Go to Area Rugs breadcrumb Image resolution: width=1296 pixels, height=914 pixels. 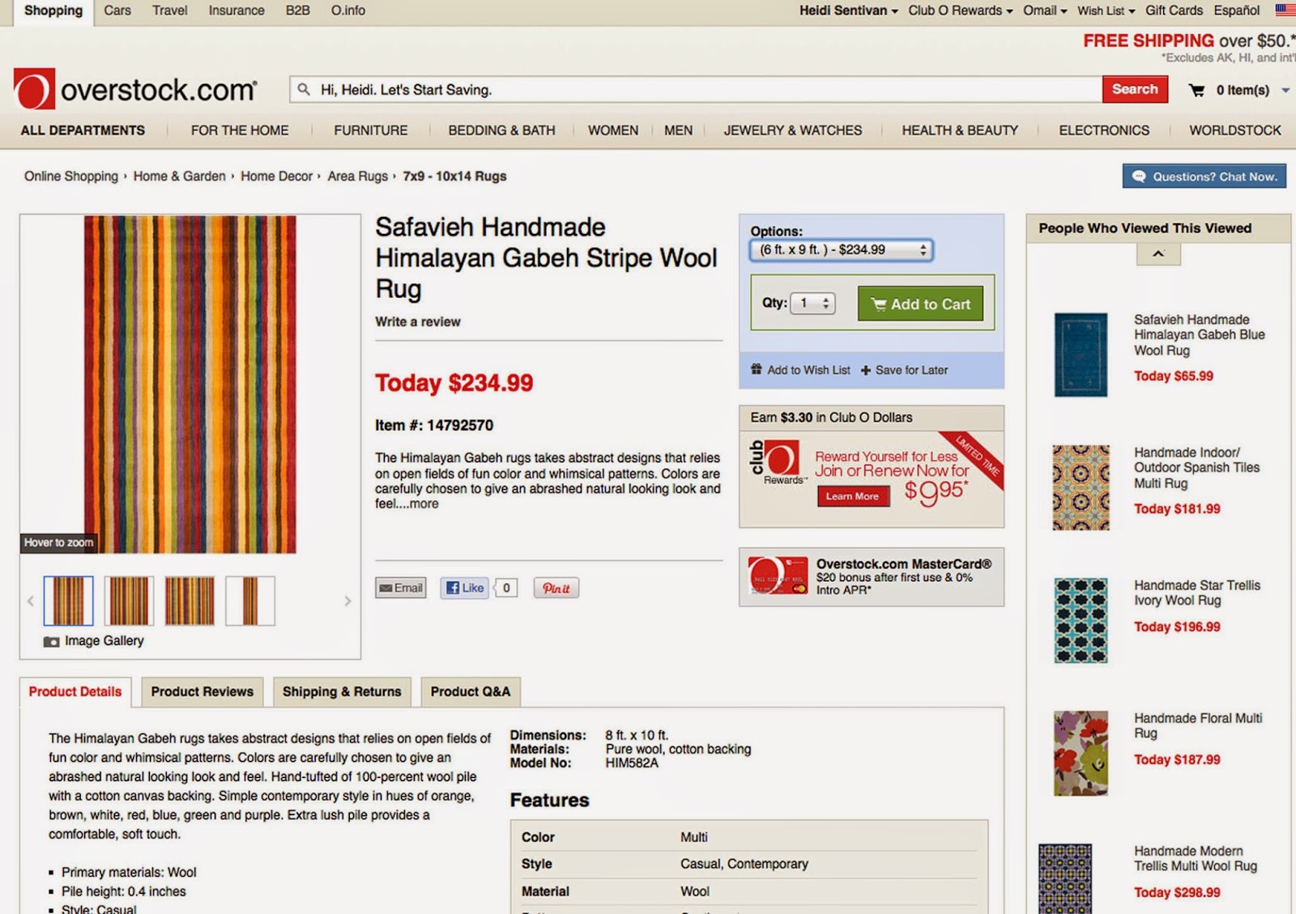[x=358, y=176]
